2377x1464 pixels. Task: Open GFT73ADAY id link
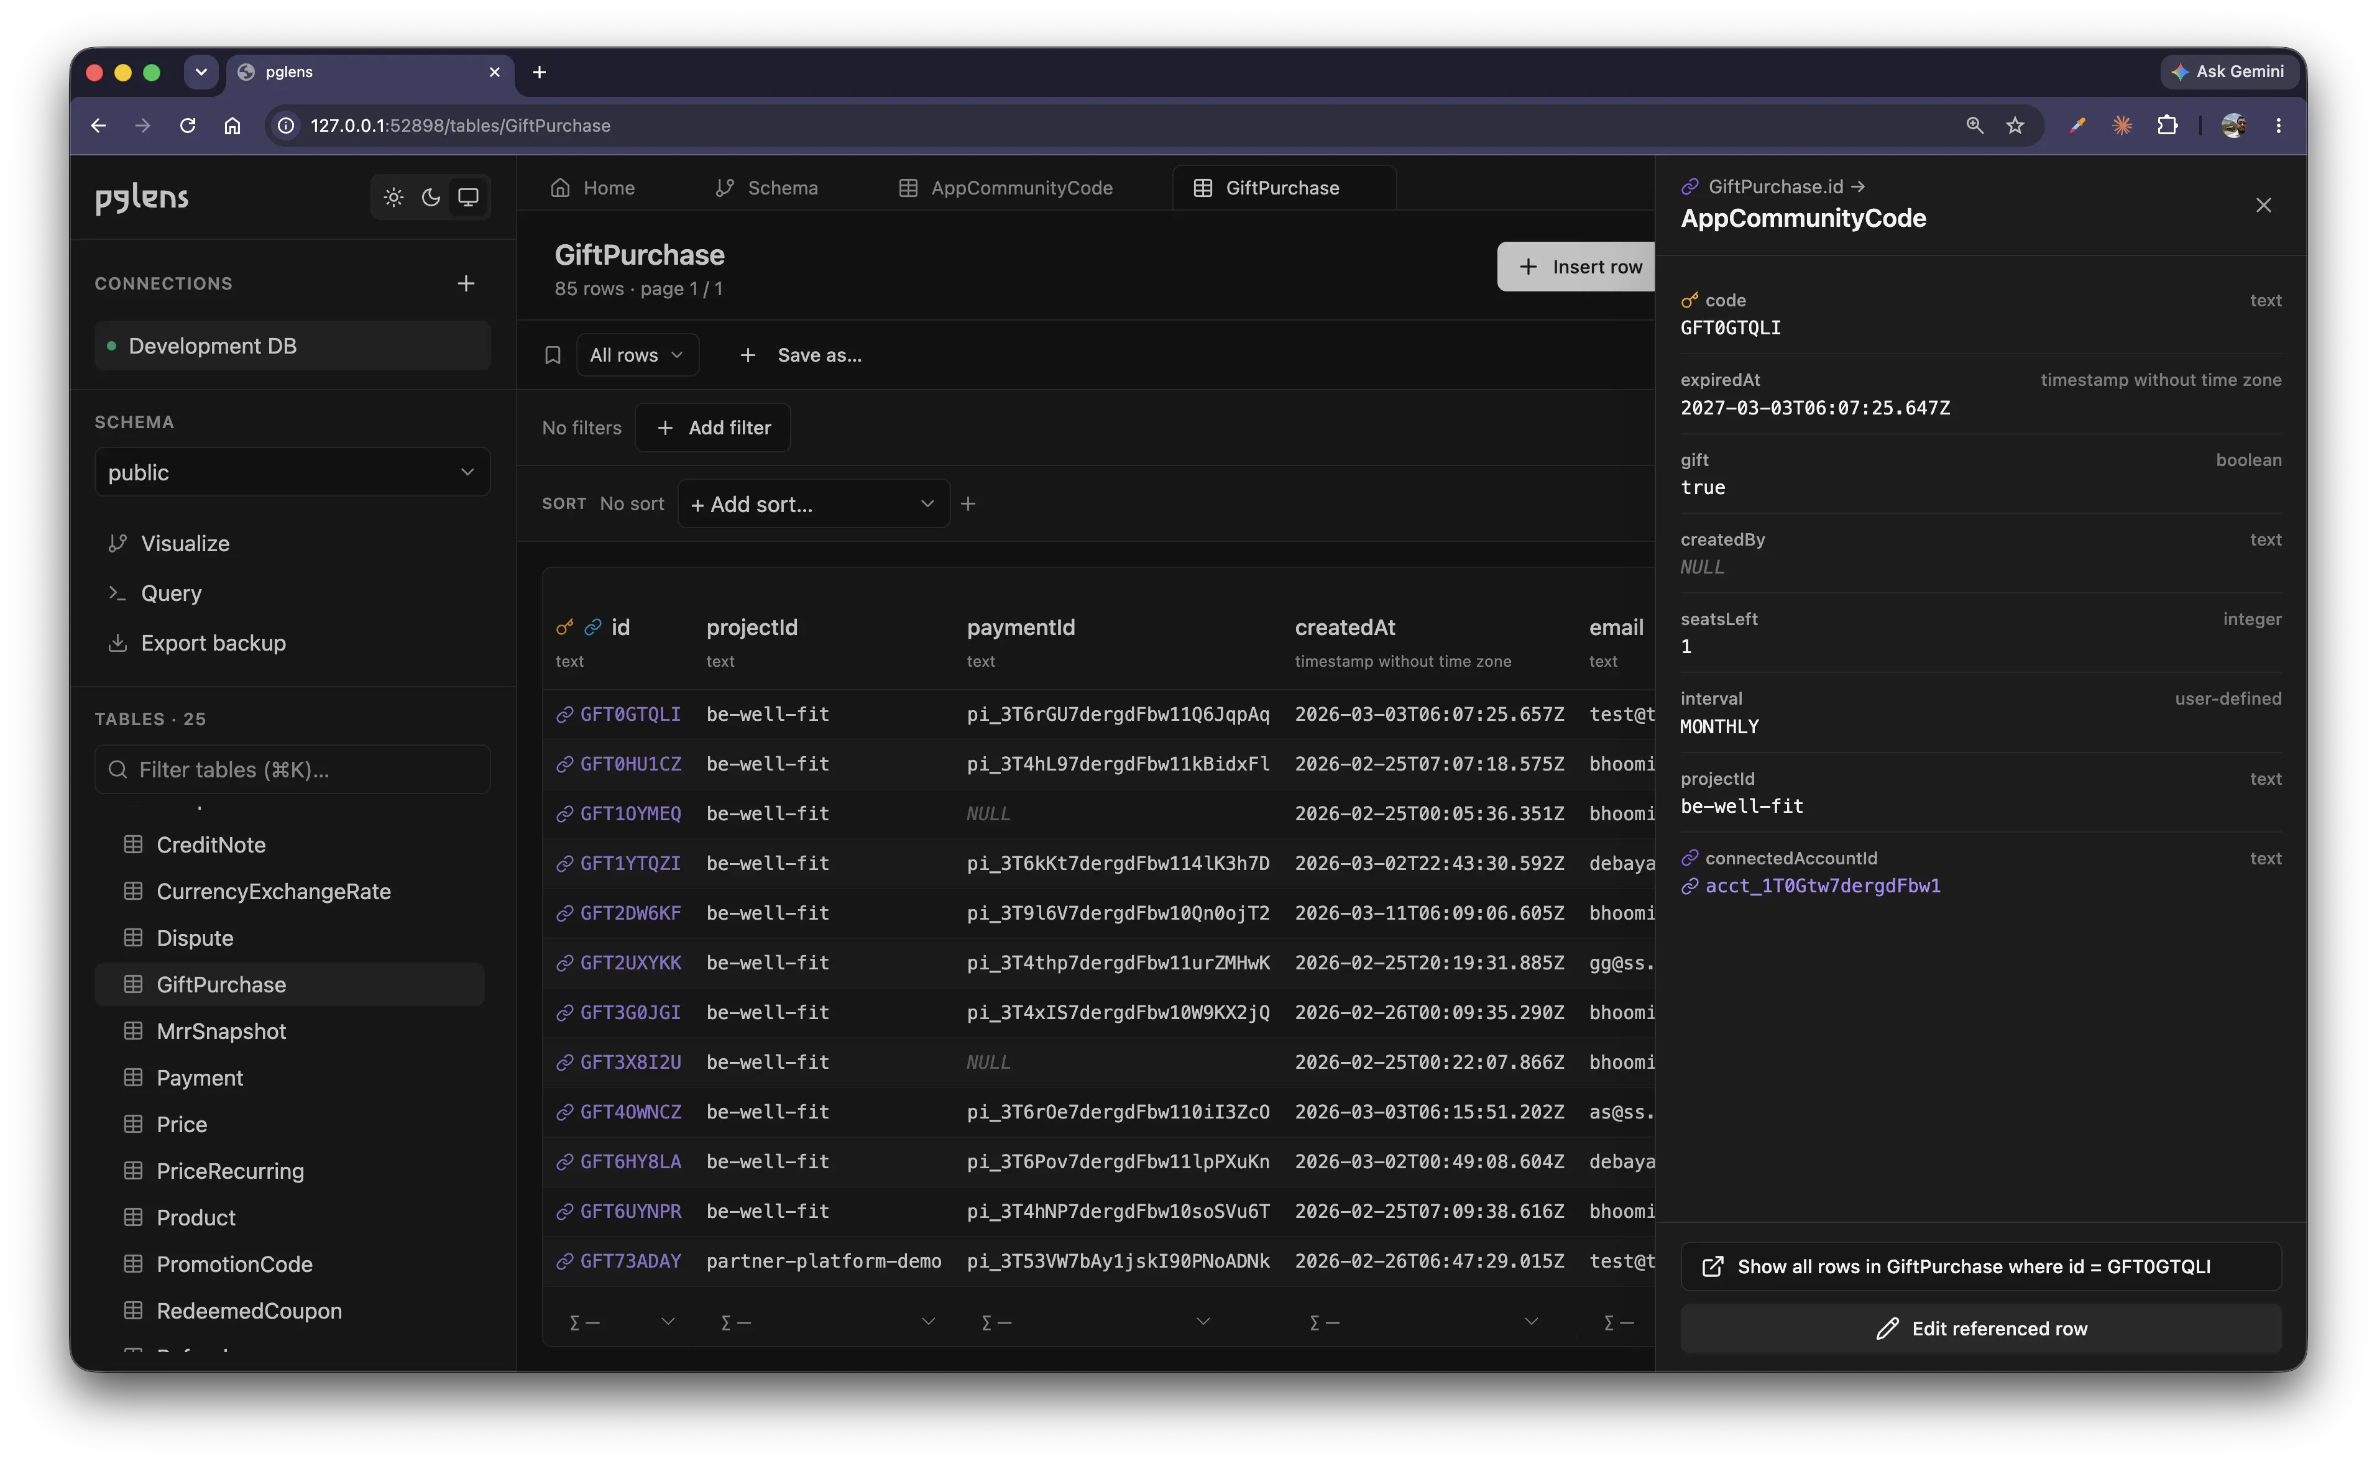[x=630, y=1261]
